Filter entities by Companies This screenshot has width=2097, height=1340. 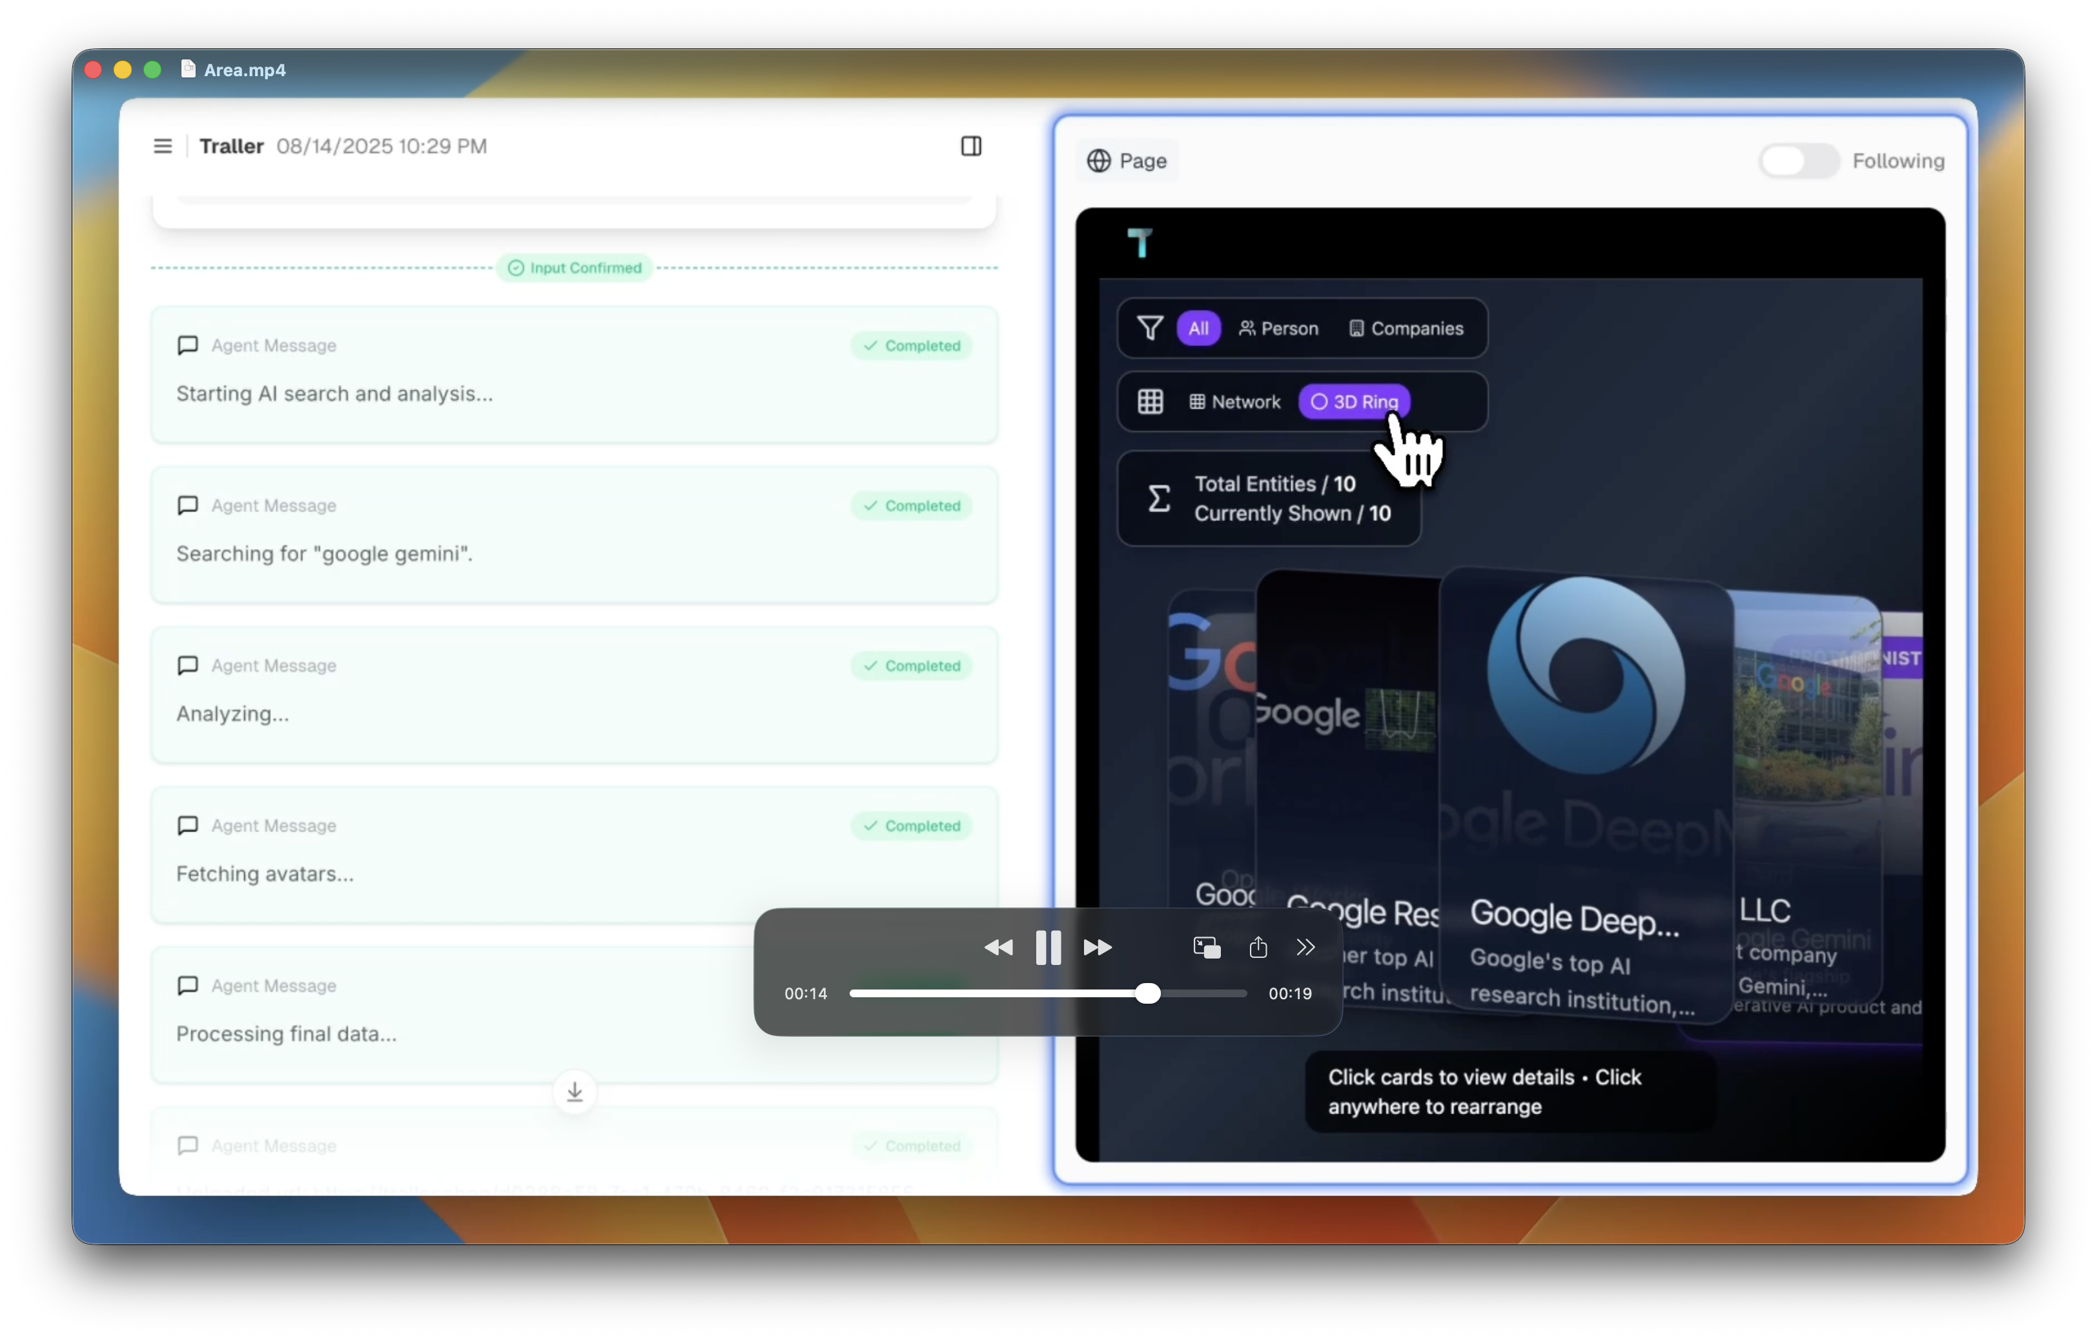1406,329
